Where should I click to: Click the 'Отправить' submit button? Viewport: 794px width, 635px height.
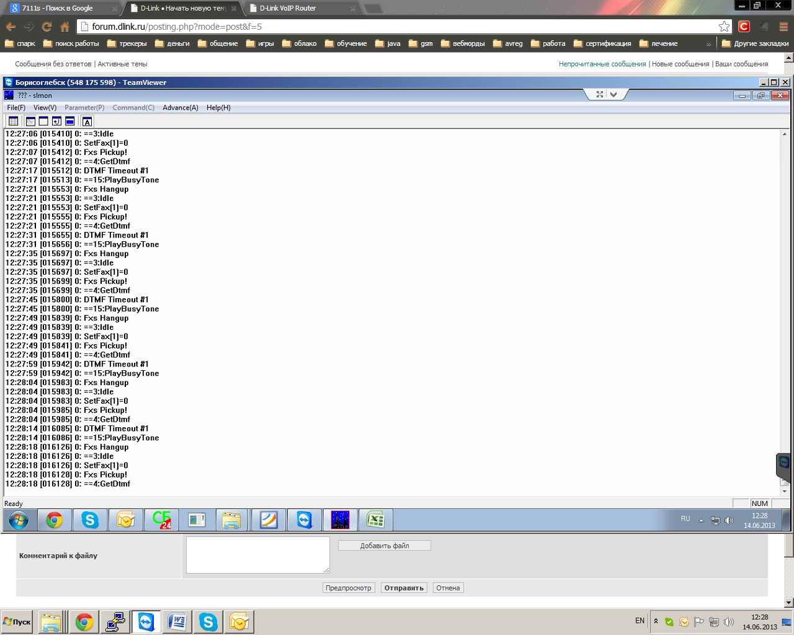(x=403, y=588)
